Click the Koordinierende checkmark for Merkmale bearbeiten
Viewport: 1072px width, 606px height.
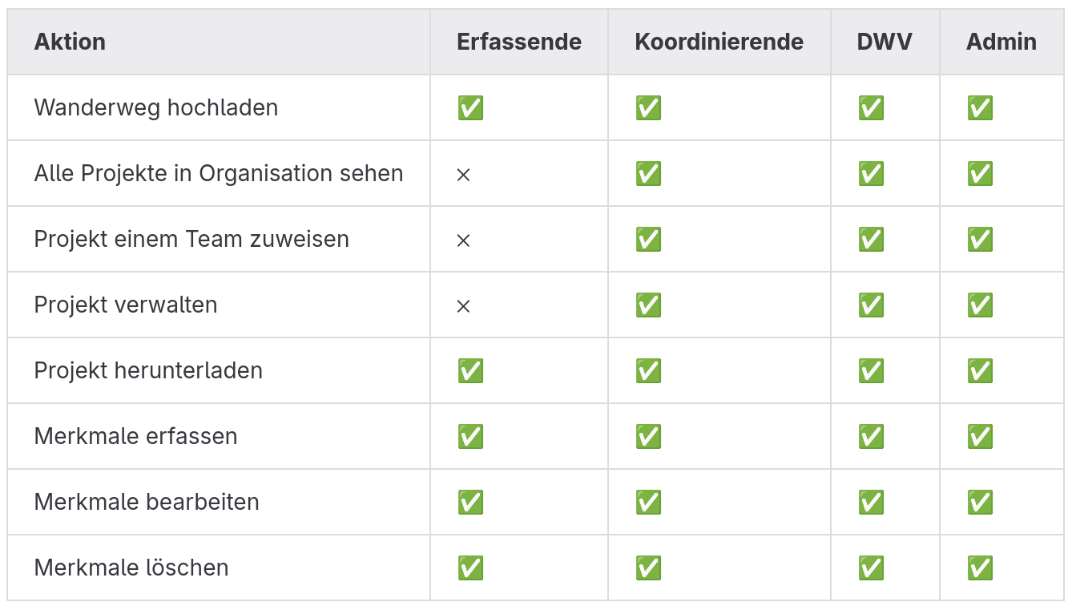point(648,502)
